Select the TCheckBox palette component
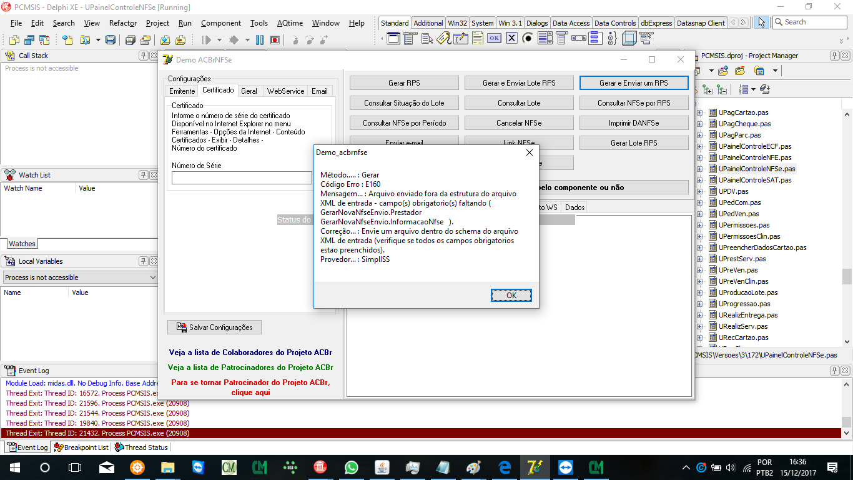853x480 pixels. (x=511, y=38)
